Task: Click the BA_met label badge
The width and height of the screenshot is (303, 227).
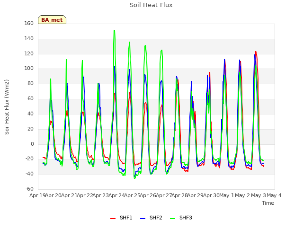Action: (52, 20)
